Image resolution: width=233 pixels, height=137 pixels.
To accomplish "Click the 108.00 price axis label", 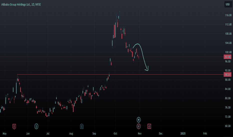I will point(228,34).
